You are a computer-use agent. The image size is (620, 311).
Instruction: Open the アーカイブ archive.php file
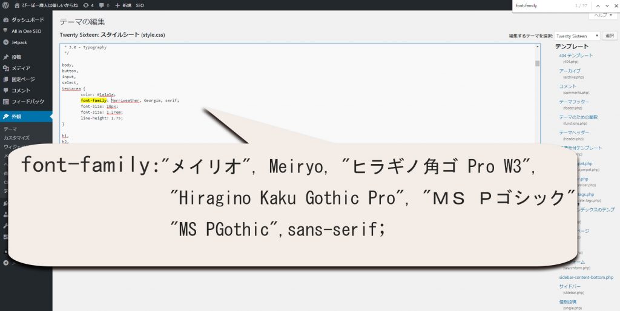(570, 71)
